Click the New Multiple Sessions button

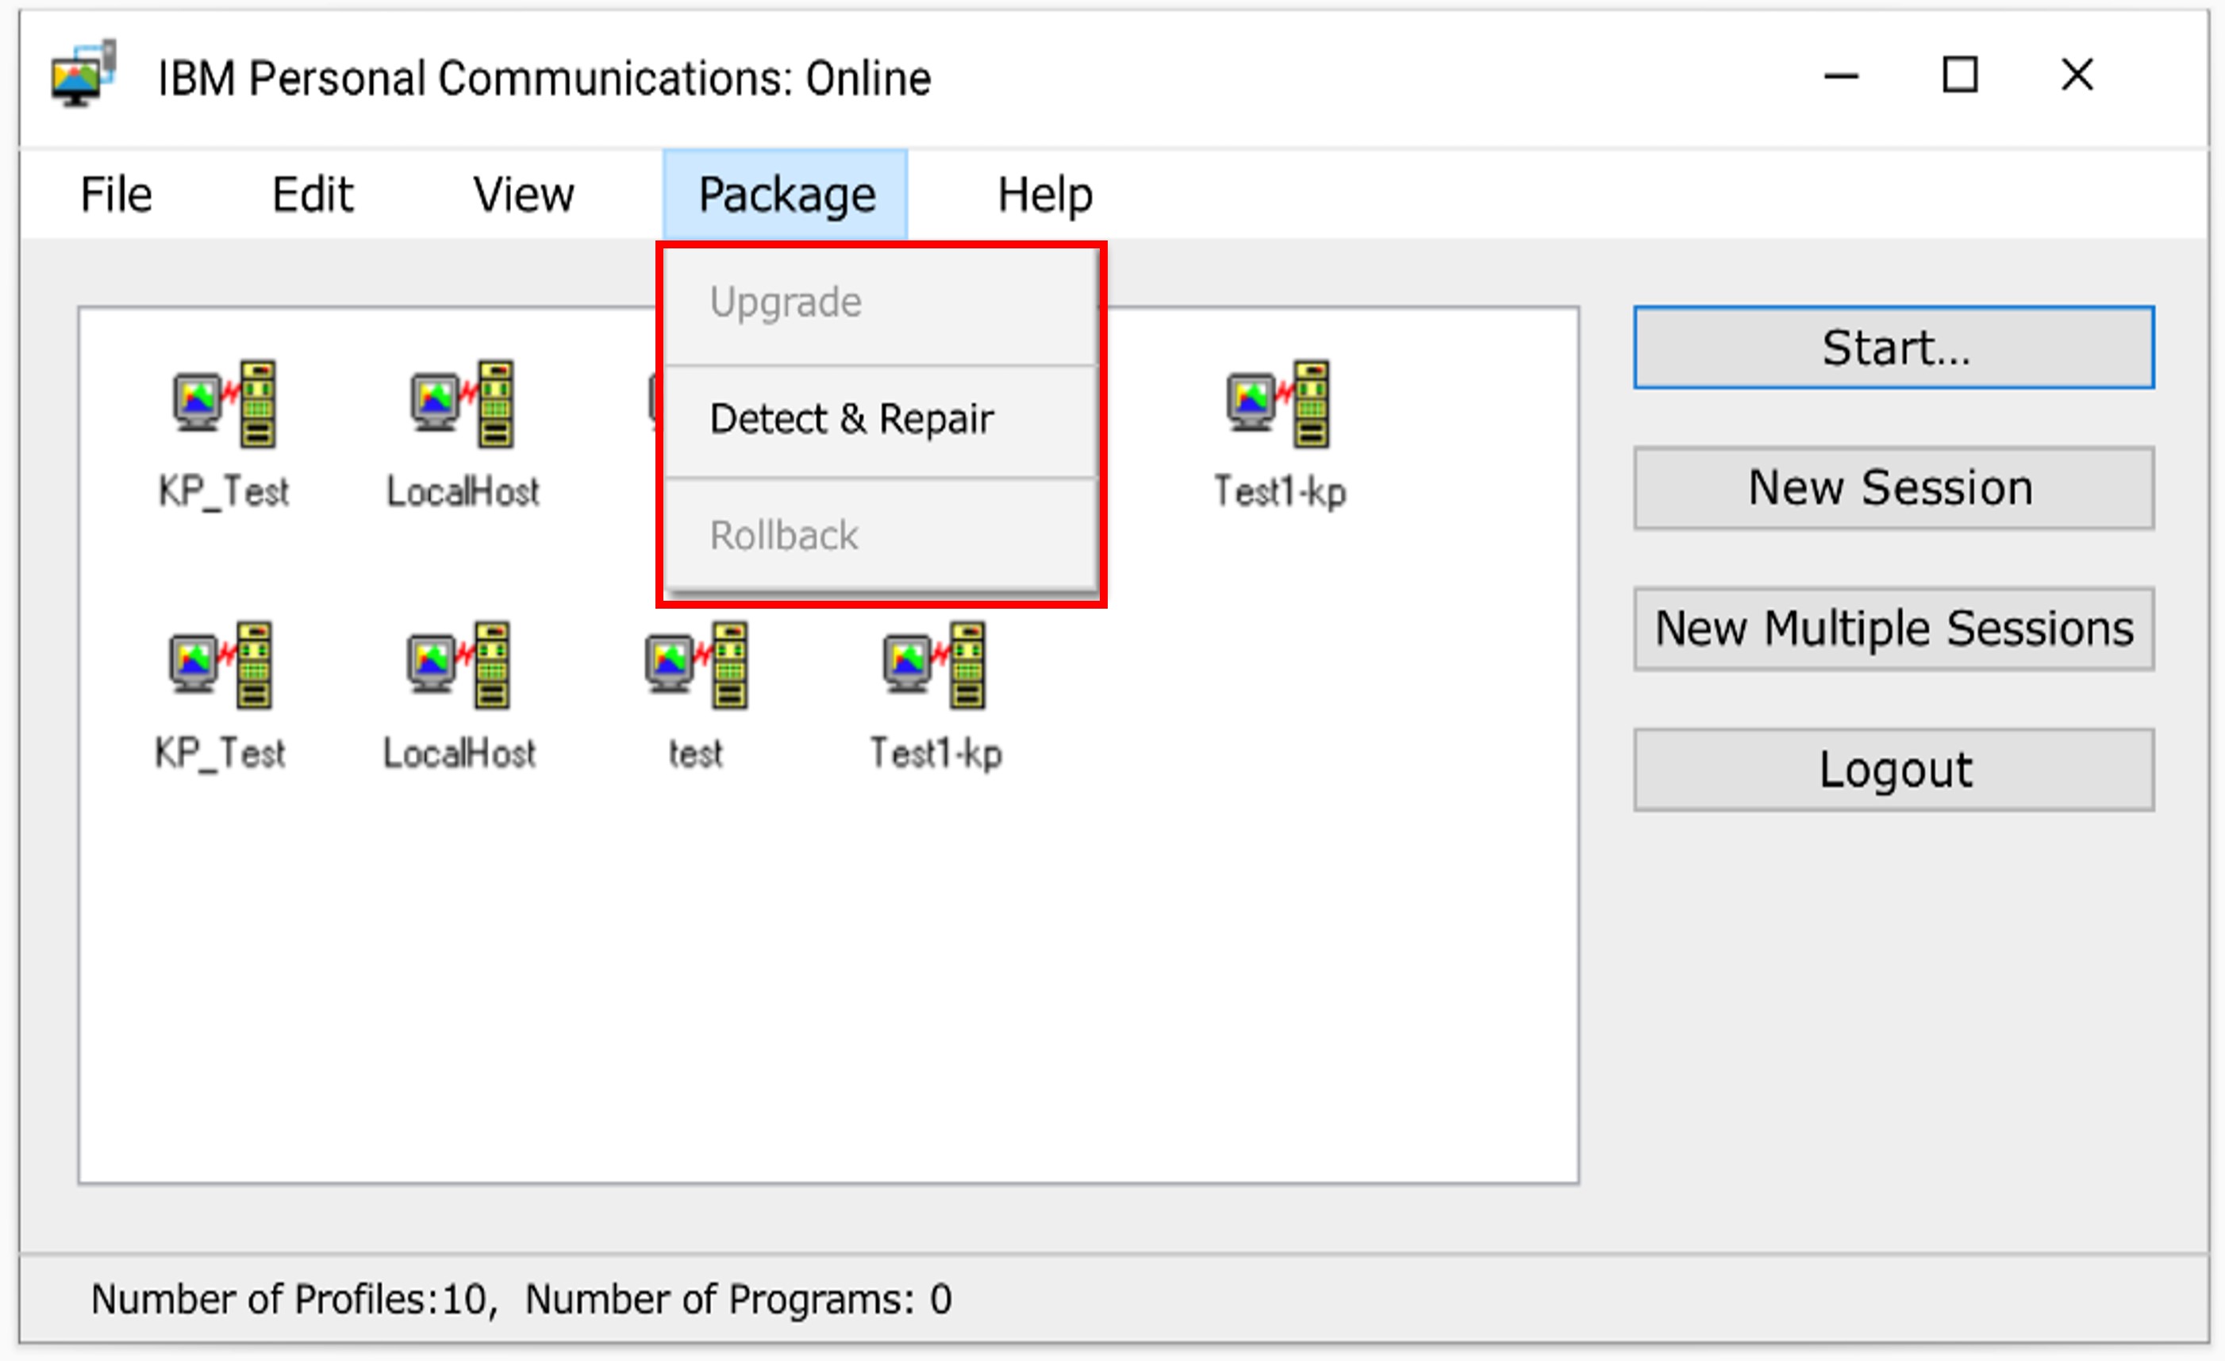pos(1893,629)
